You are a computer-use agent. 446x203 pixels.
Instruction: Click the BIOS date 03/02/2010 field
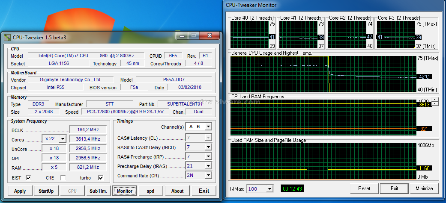[x=190, y=87]
